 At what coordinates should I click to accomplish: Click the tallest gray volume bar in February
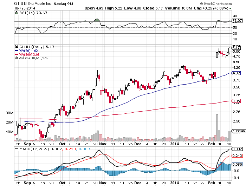217,128
